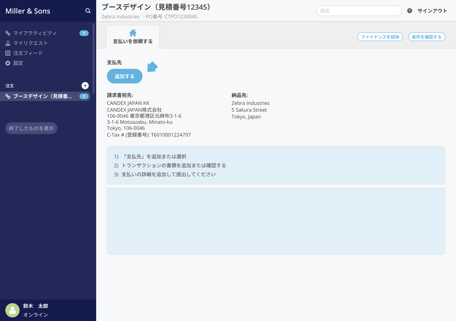Click the link icon beside ブースデザイン order
This screenshot has height=321, width=456.
point(8,96)
